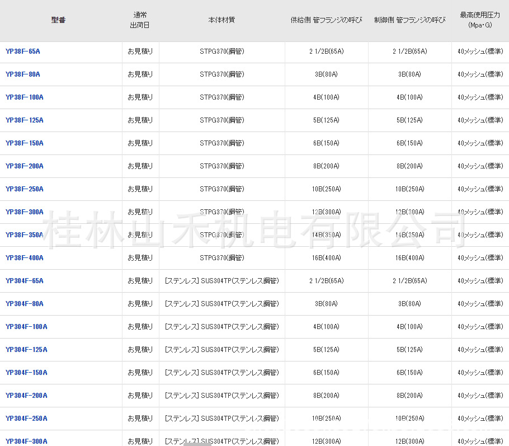This screenshot has width=509, height=446.
Task: Open the YP38F-150A product page
Action: pyautogui.click(x=25, y=143)
